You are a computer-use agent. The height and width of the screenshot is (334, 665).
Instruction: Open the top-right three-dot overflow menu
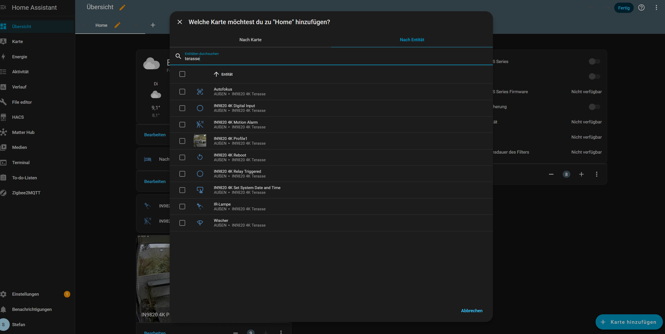click(x=656, y=8)
